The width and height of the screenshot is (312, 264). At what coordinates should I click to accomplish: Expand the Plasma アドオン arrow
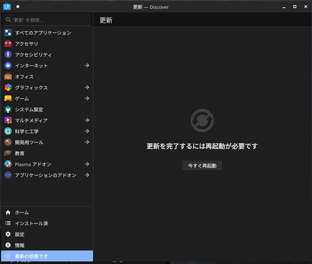(87, 164)
